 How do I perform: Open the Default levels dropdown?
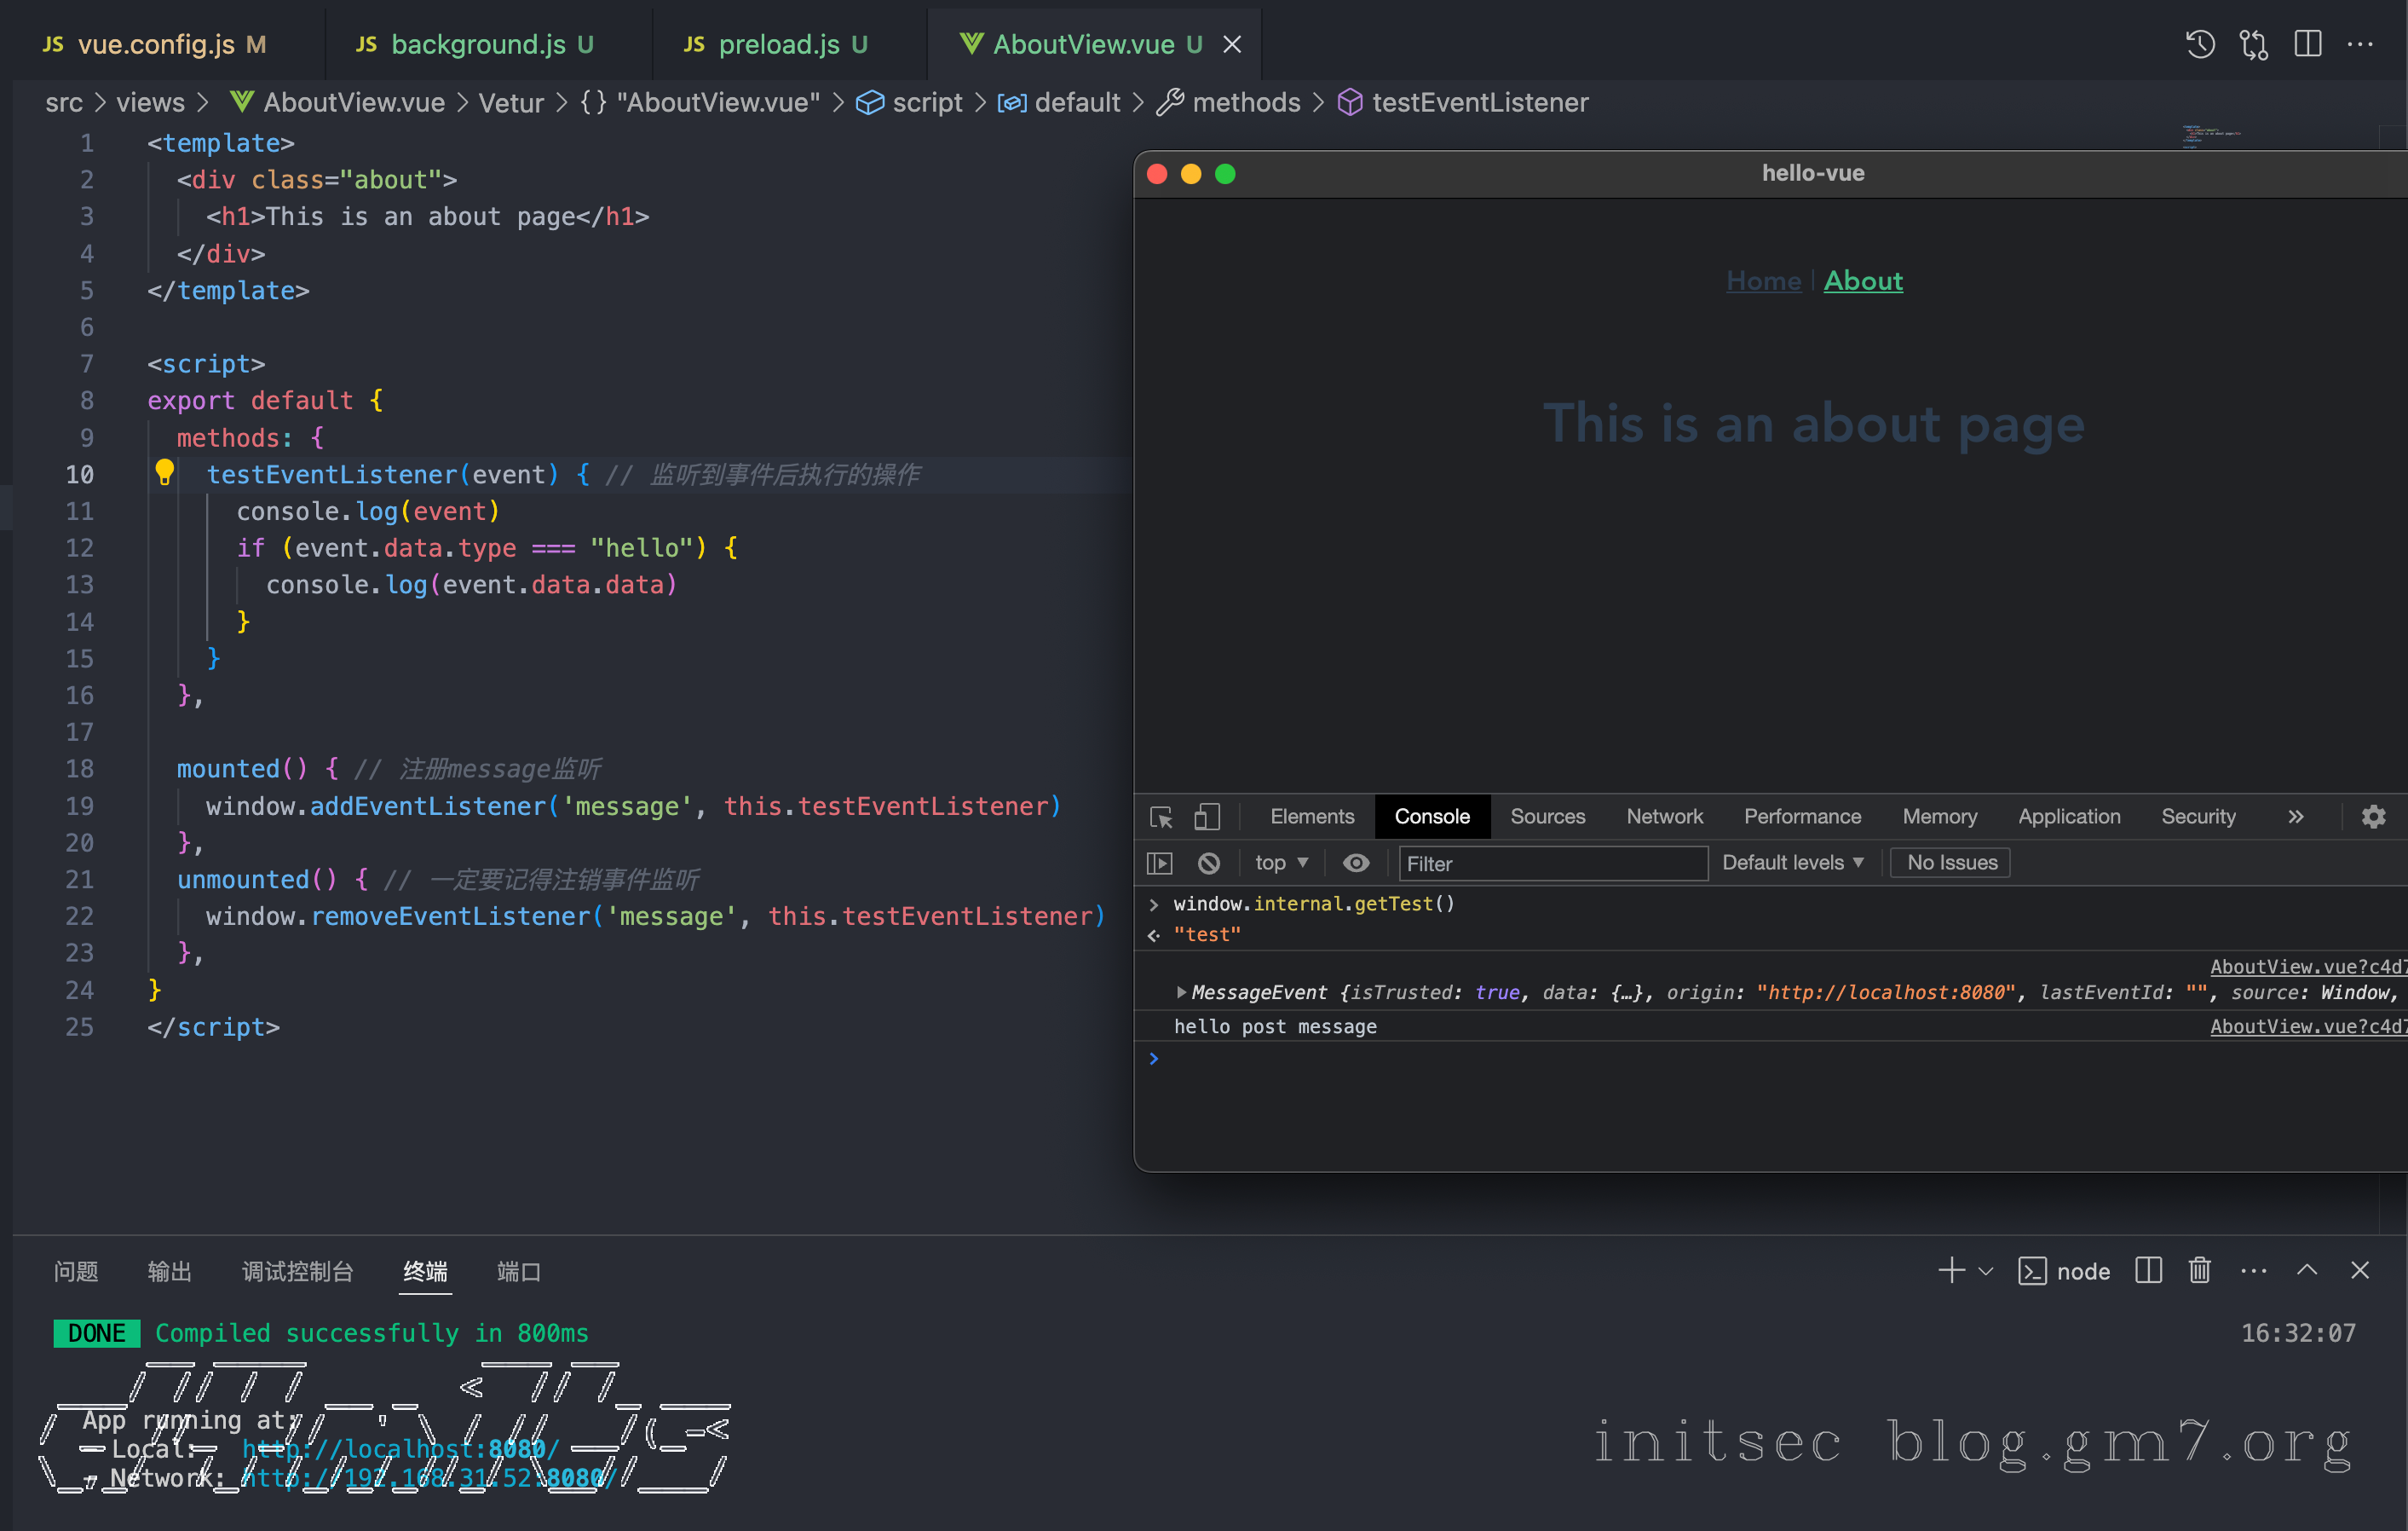[x=1792, y=863]
